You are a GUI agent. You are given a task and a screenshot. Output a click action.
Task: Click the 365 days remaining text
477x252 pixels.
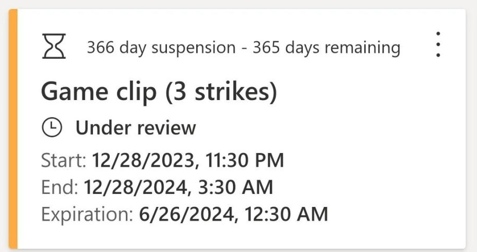(x=326, y=48)
